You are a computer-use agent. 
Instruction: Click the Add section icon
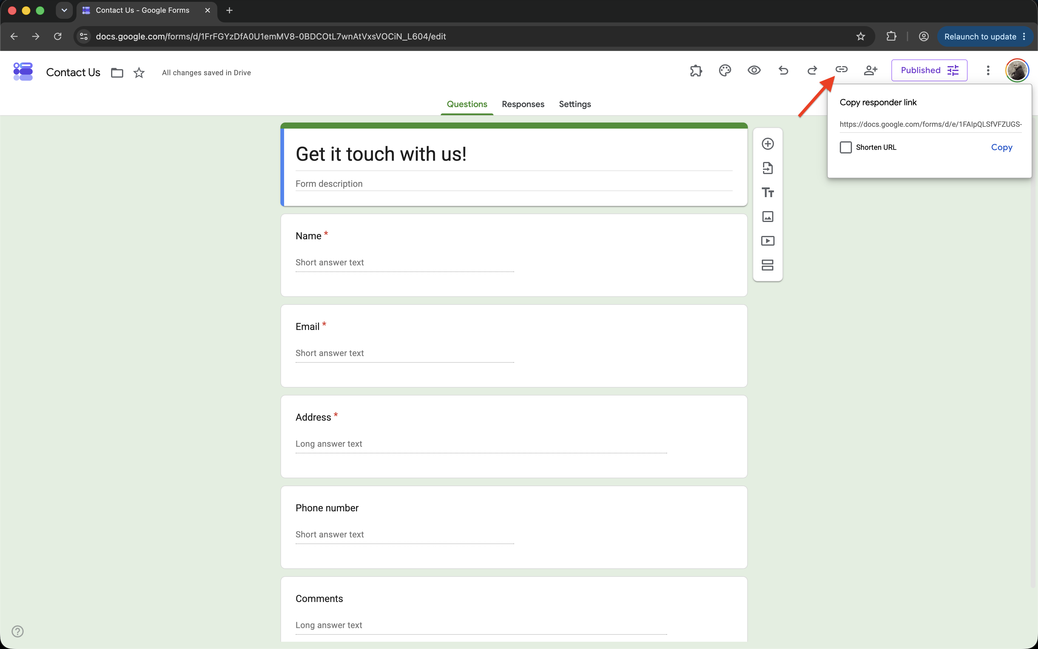[x=768, y=265]
